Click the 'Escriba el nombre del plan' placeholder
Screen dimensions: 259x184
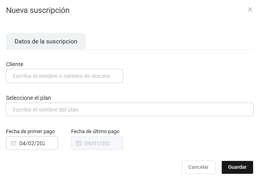pos(46,110)
